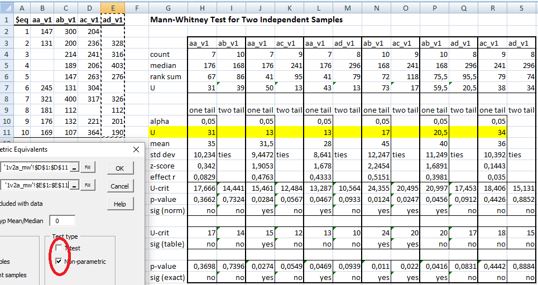Image resolution: width=538 pixels, height=285 pixels.
Task: Select cell C8 with value 400
Action: (x=66, y=99)
